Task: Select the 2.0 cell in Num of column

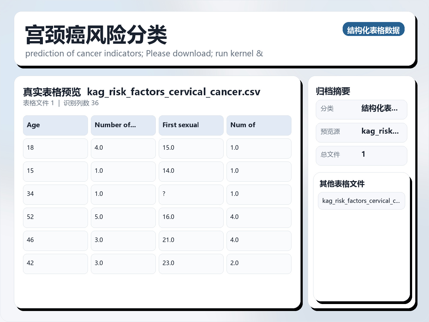Action: [x=259, y=264]
